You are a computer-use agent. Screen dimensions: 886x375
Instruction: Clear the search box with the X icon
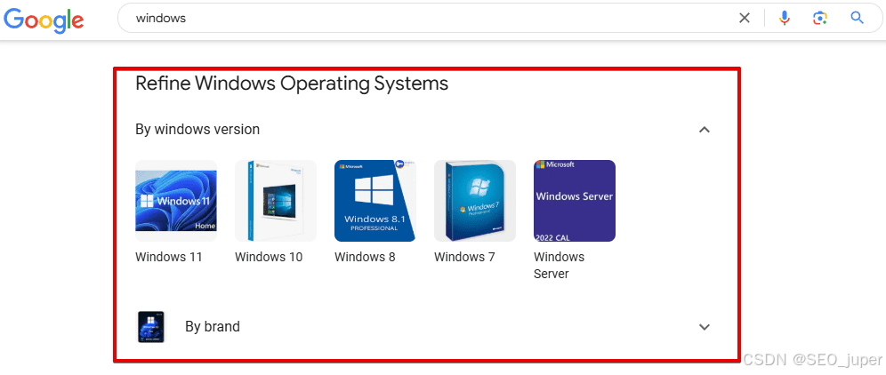(x=745, y=18)
